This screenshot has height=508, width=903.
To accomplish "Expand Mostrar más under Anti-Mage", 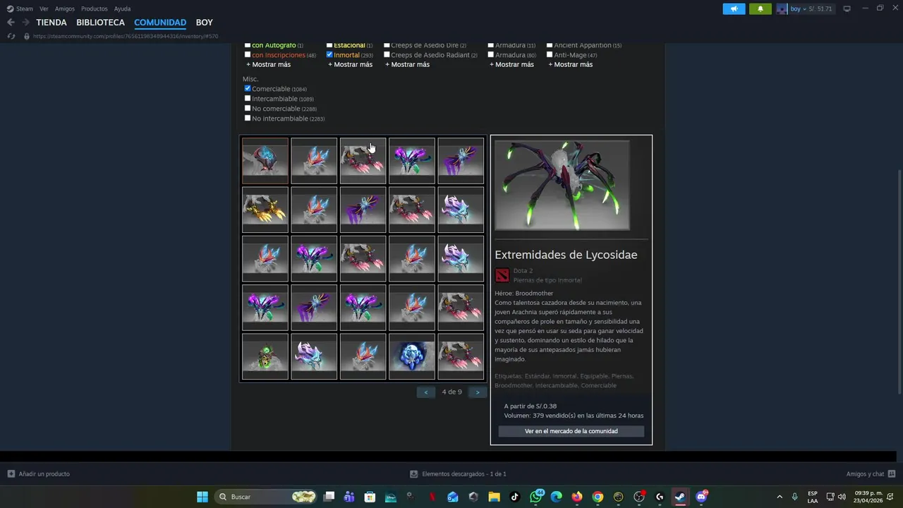I will click(570, 64).
